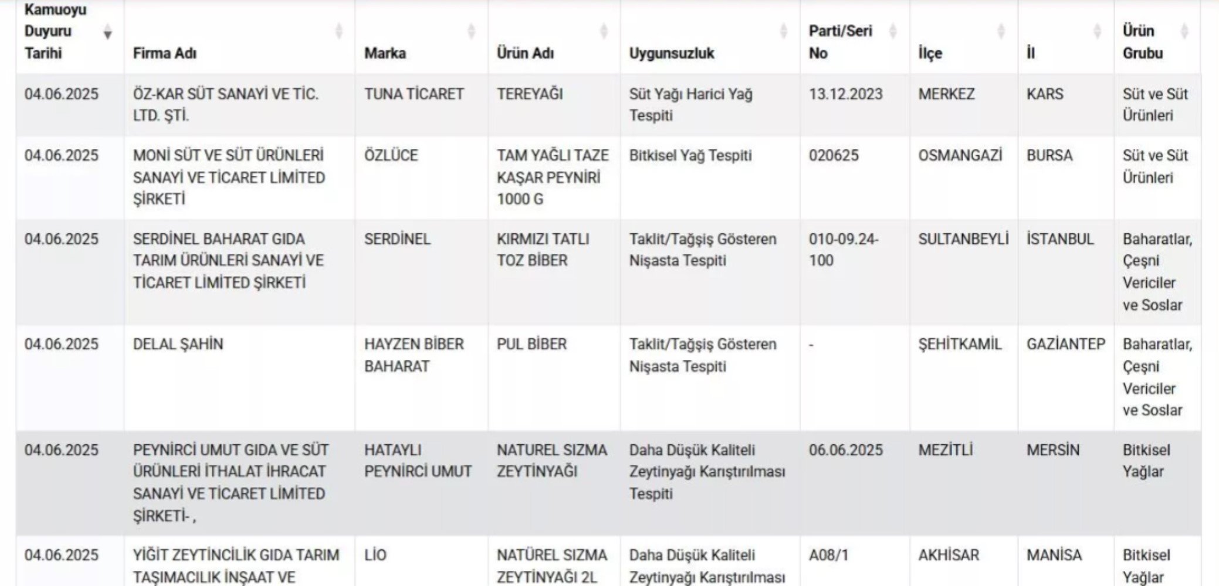Image resolution: width=1219 pixels, height=586 pixels.
Task: Click the Marka column header label
Action: (x=385, y=53)
